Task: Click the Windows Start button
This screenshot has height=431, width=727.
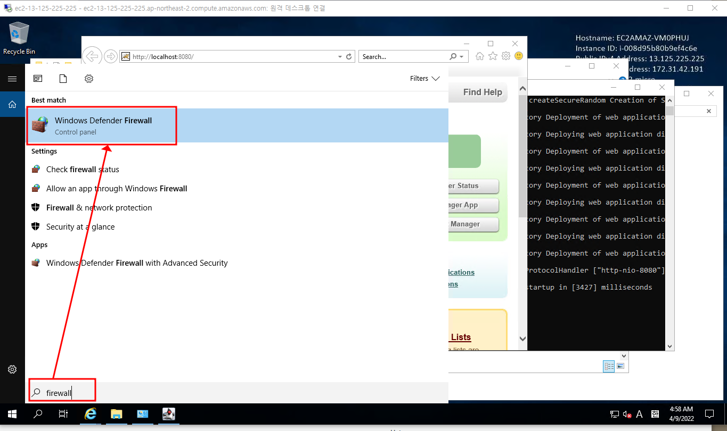Action: coord(12,414)
